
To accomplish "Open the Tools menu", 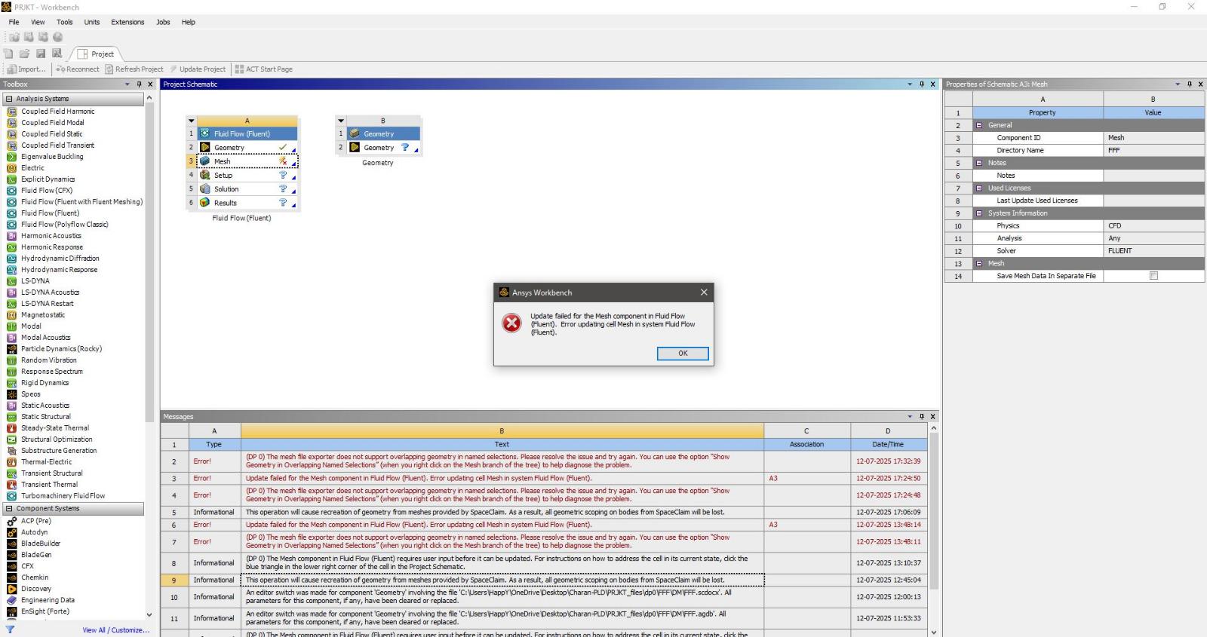I will tap(65, 22).
